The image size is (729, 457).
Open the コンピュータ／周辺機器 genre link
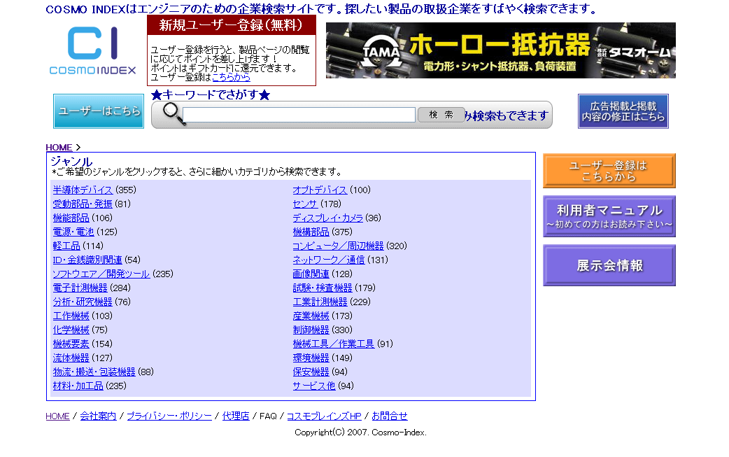[x=338, y=246]
